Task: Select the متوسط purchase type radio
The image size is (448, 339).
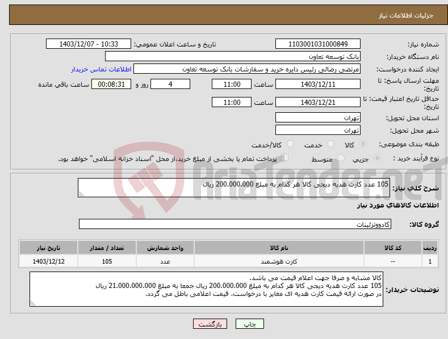Action: [x=341, y=158]
